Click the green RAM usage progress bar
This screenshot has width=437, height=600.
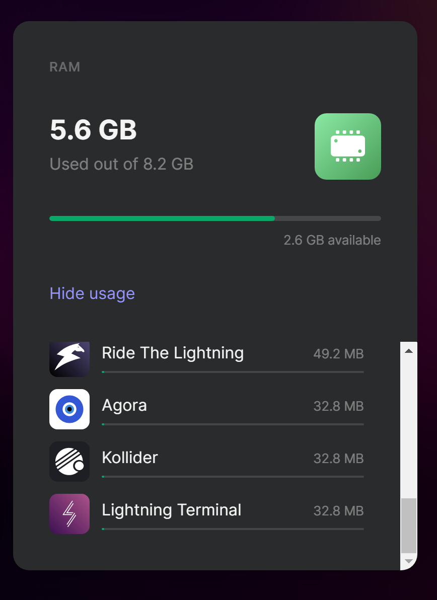coord(215,218)
